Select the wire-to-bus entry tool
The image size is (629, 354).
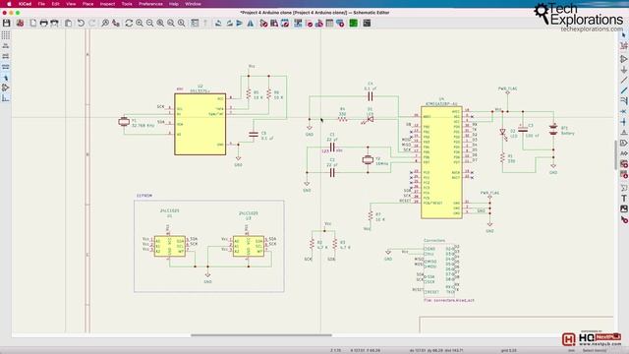coord(624,100)
